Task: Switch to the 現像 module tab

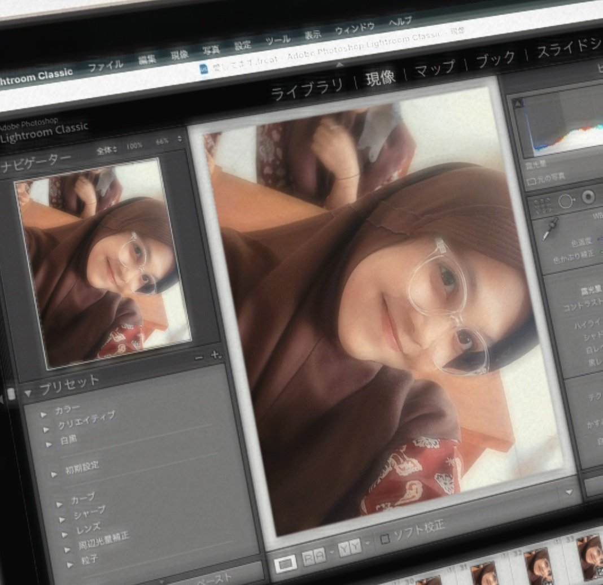Action: (x=381, y=78)
